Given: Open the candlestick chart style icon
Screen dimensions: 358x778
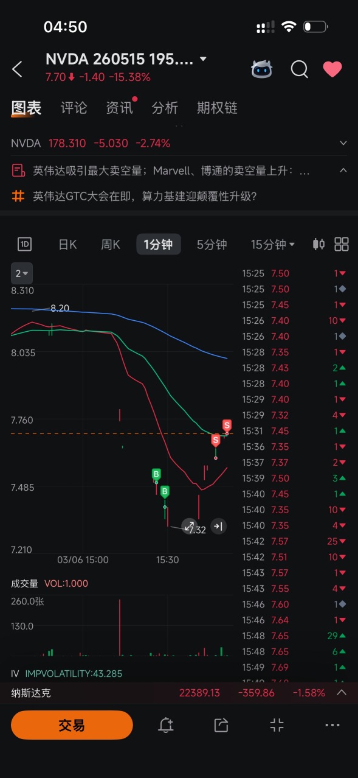Looking at the screenshot, I should tap(318, 245).
